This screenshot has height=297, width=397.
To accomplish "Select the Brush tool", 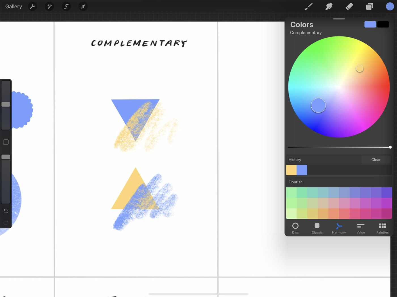I will 309,7.
